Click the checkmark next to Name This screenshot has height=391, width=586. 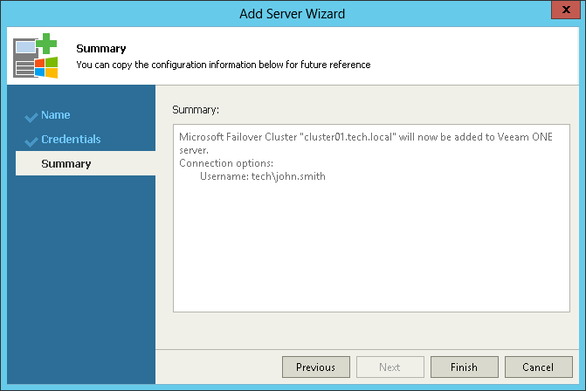31,117
